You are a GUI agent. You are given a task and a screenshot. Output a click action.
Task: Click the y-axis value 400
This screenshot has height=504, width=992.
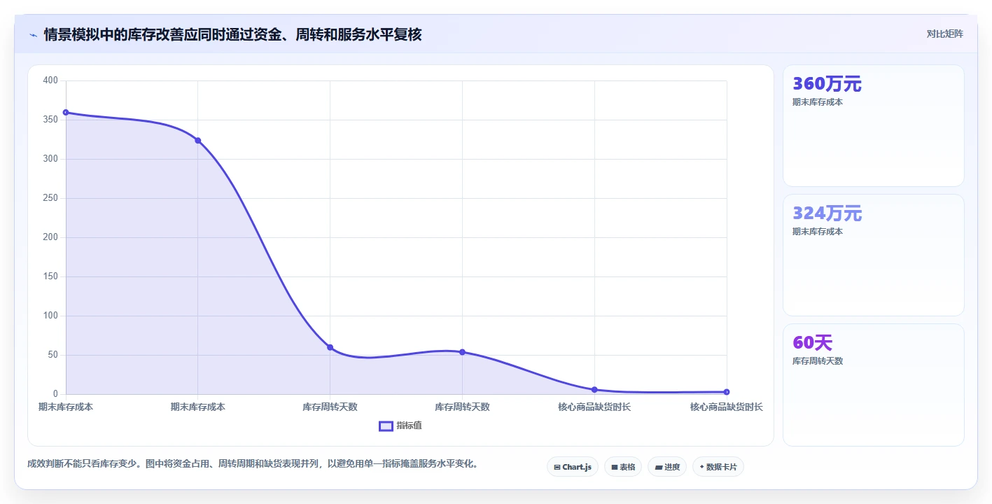point(50,80)
